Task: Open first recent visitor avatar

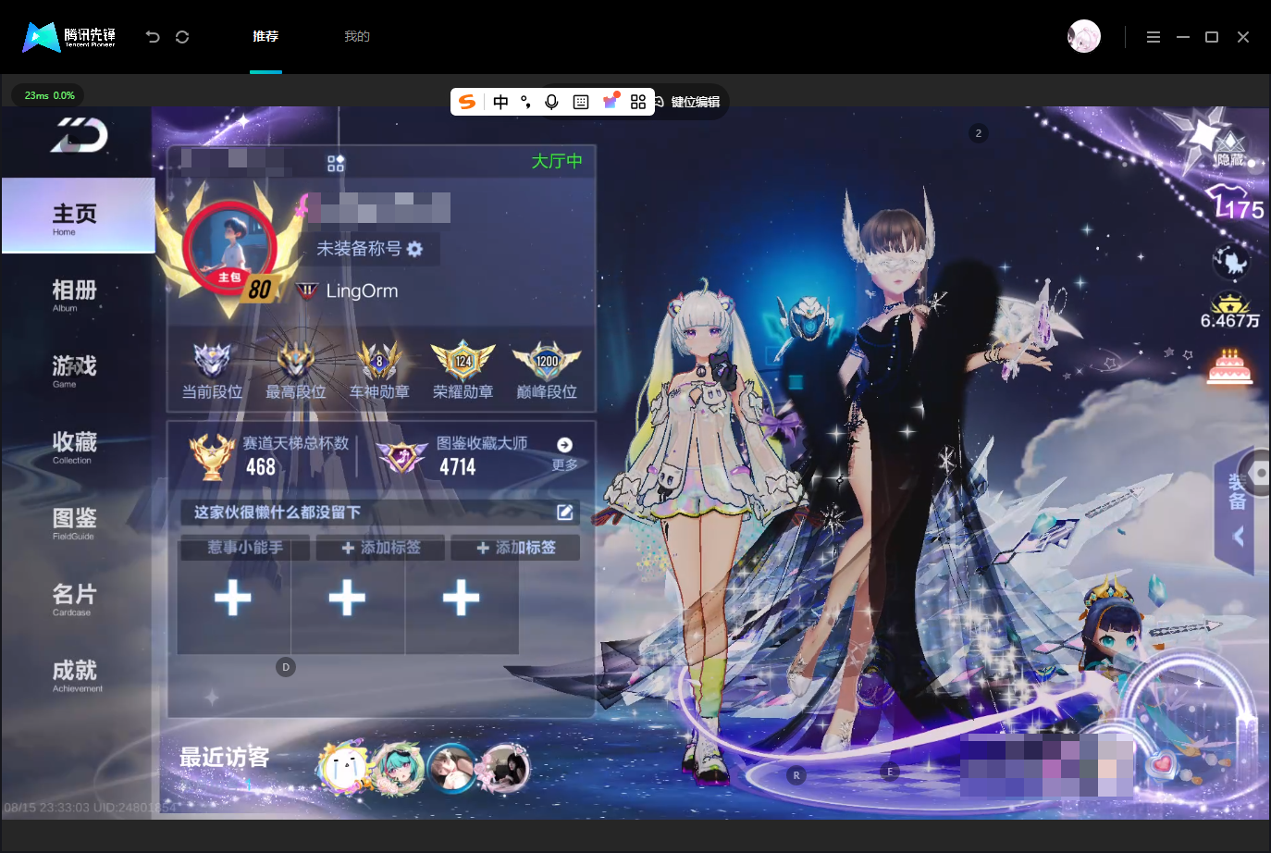Action: 345,768
